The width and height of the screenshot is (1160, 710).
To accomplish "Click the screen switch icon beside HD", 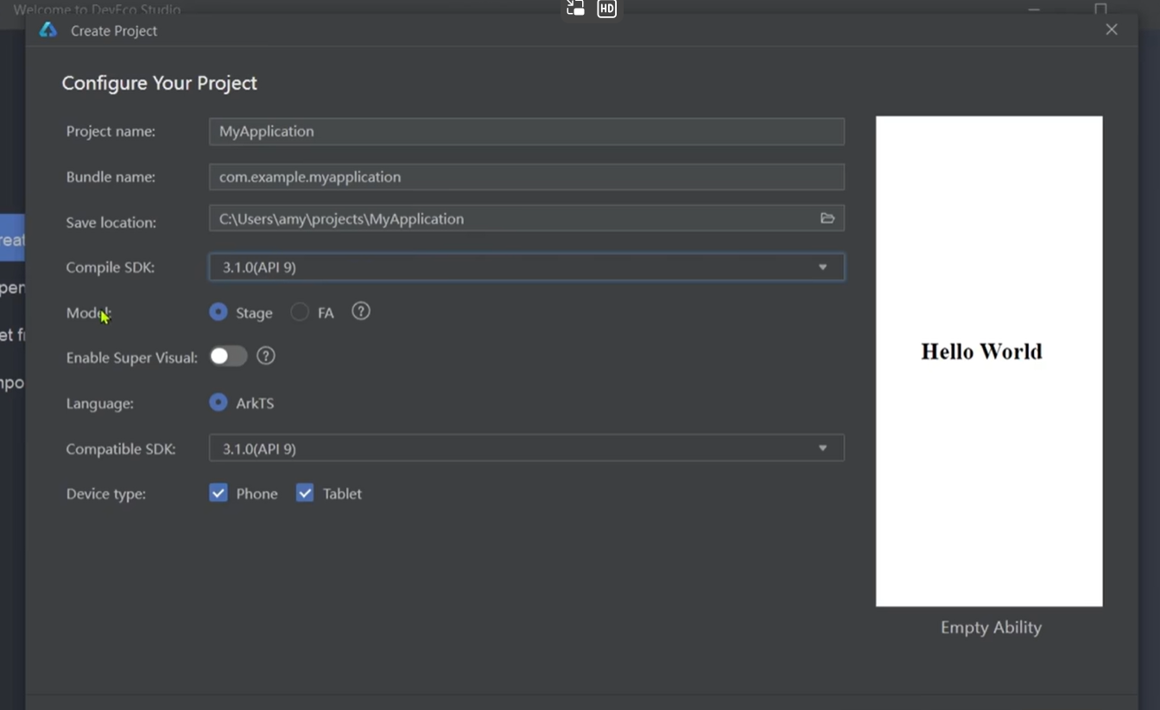I will (x=575, y=9).
